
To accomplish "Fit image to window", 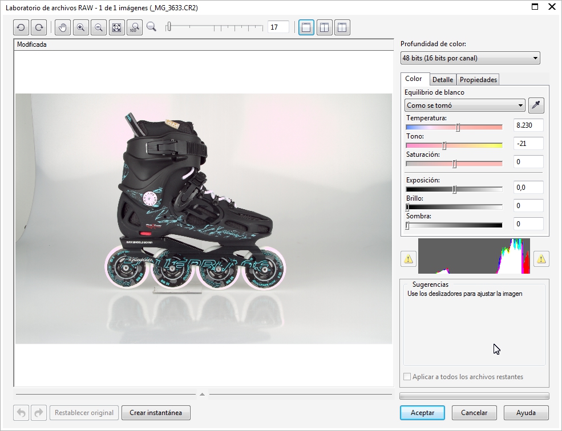I will [116, 27].
